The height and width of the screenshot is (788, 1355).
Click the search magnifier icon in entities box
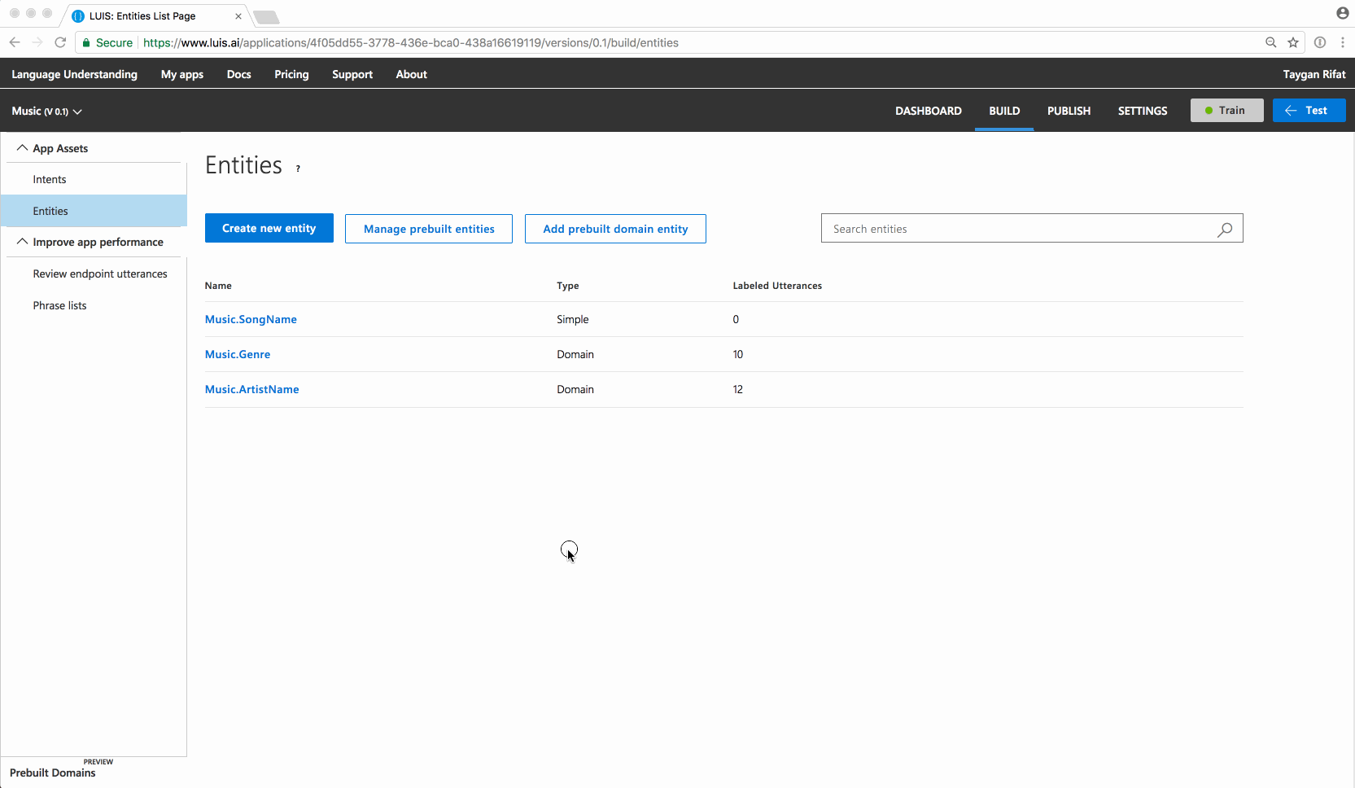[x=1225, y=230]
